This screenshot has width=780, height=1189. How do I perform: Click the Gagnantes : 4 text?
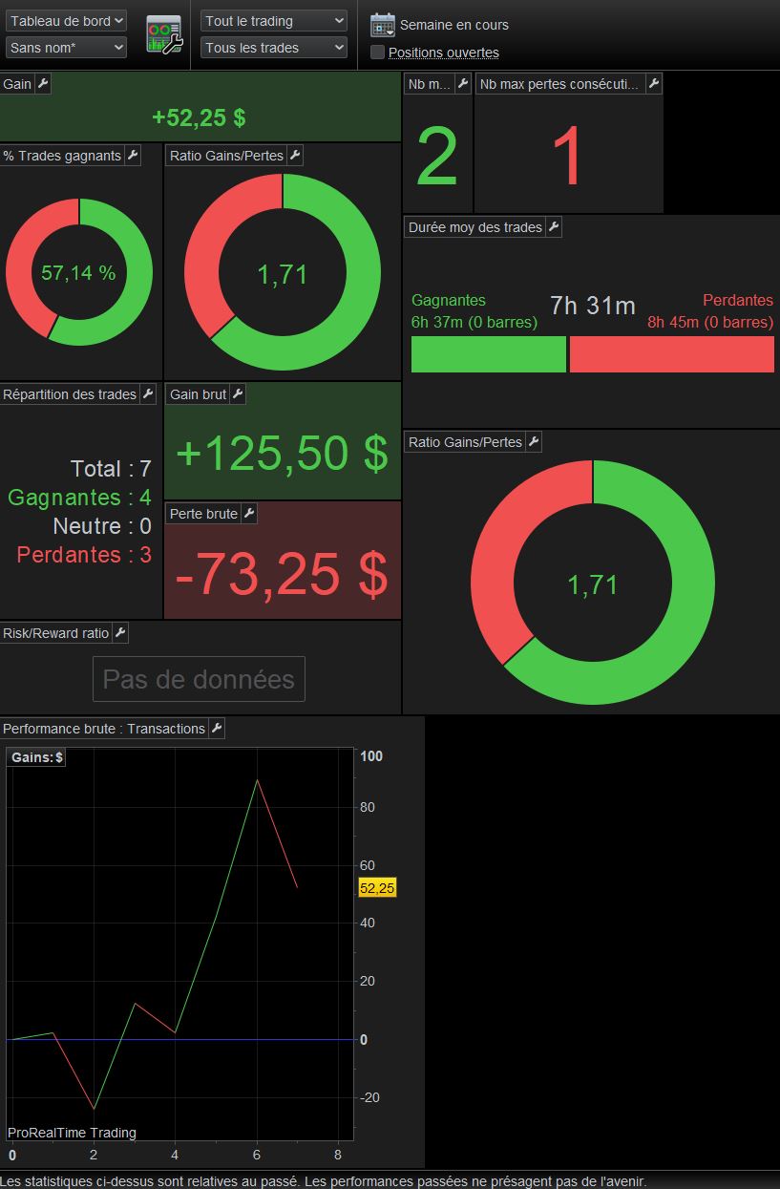(x=79, y=498)
